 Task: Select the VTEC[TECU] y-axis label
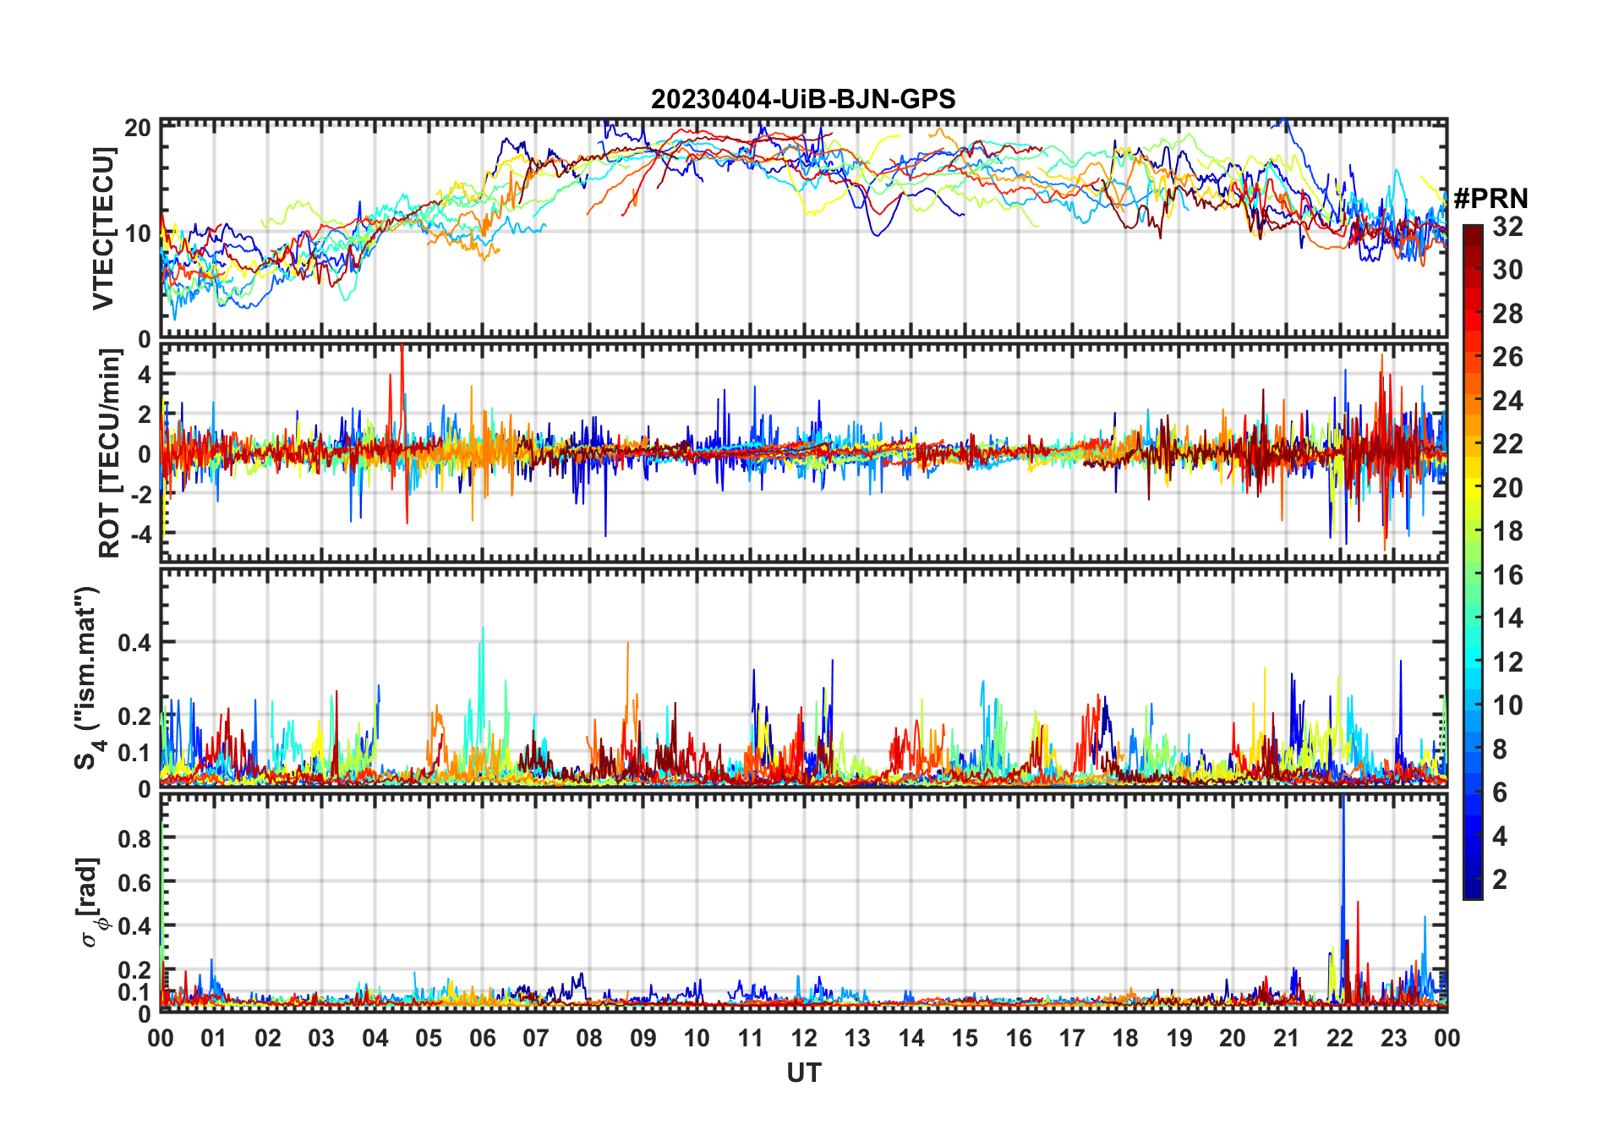(x=103, y=228)
